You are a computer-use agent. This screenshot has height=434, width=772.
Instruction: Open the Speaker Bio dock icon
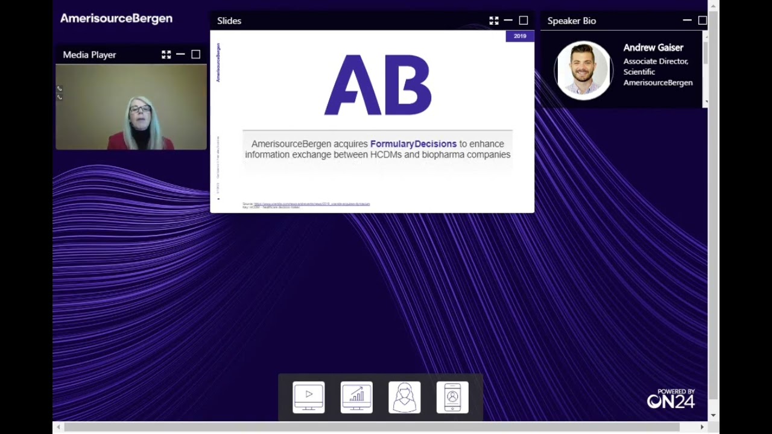(404, 397)
